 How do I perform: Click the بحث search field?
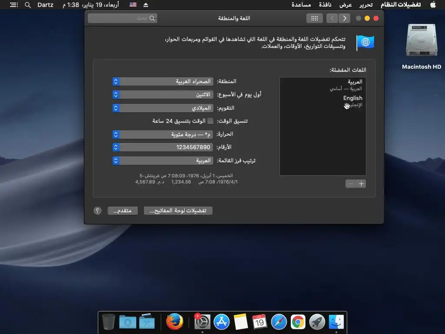[x=123, y=18]
